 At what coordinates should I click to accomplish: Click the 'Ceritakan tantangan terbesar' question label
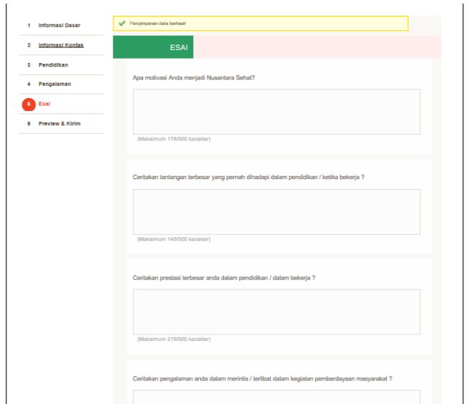tap(249, 178)
